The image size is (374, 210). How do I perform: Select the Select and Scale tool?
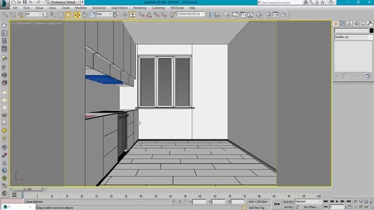92,15
